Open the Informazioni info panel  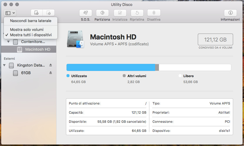[230, 13]
